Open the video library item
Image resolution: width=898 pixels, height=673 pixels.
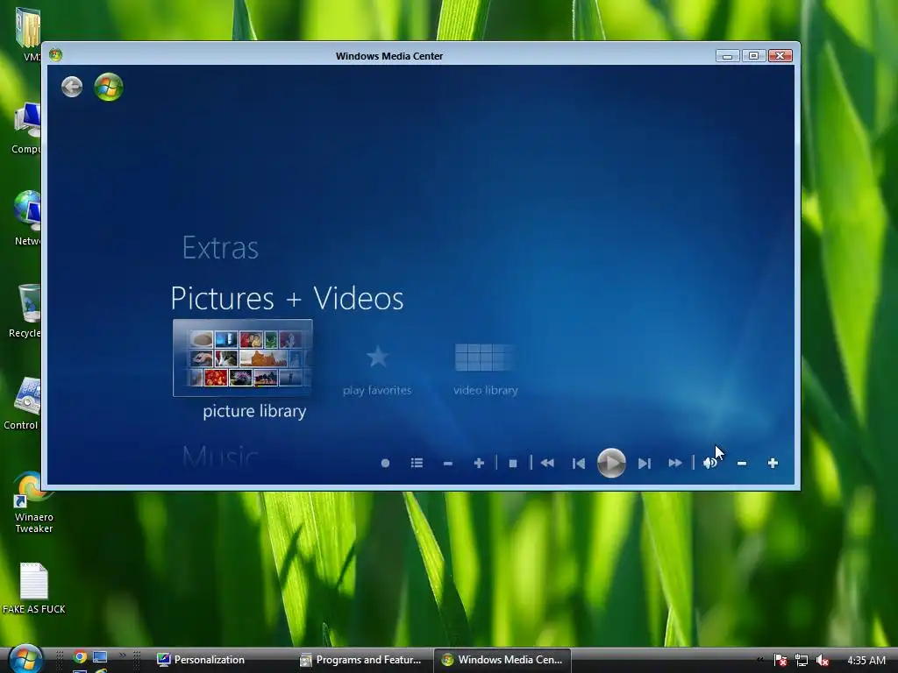point(485,370)
